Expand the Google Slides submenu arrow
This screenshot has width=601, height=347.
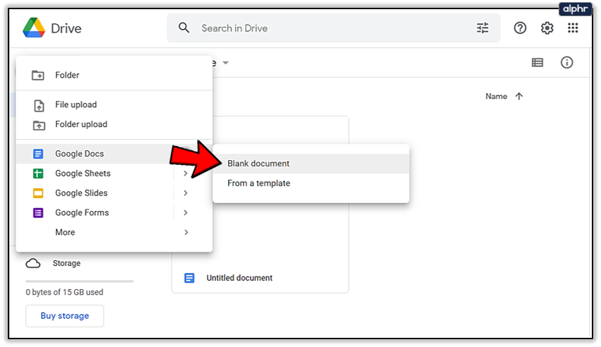point(186,193)
